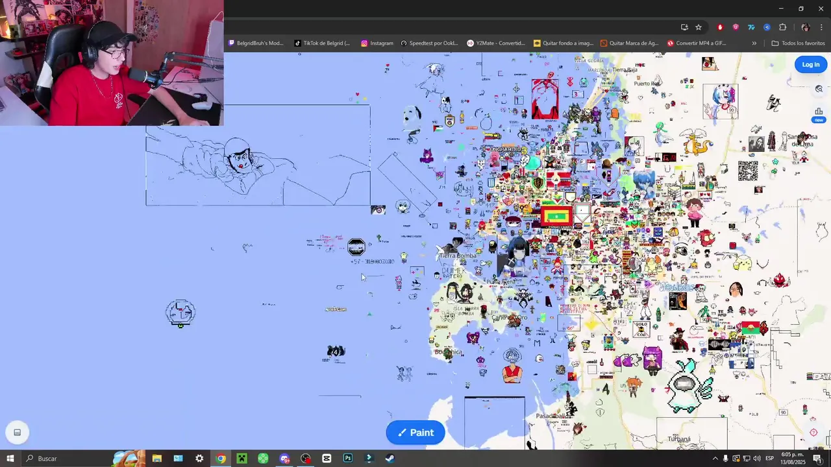This screenshot has width=831, height=467.
Task: Click the network tray icon
Action: click(x=747, y=459)
